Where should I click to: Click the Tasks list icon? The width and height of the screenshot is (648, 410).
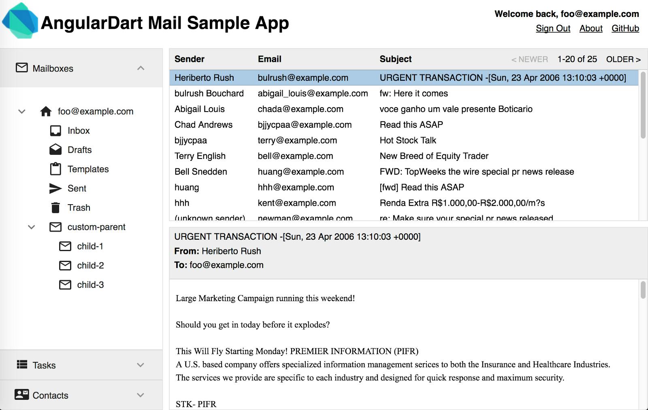(21, 365)
